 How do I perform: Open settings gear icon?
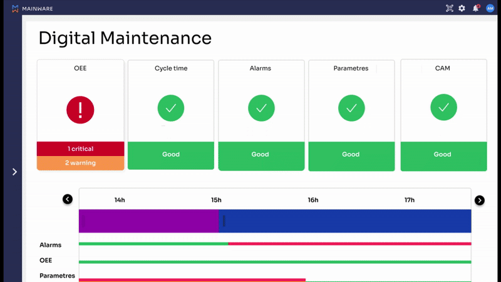pos(462,8)
